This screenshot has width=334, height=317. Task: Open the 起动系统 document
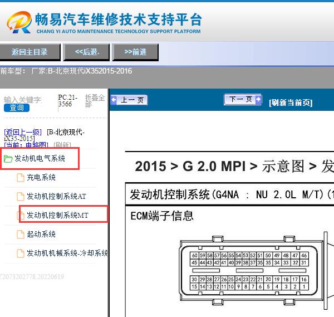(41, 235)
